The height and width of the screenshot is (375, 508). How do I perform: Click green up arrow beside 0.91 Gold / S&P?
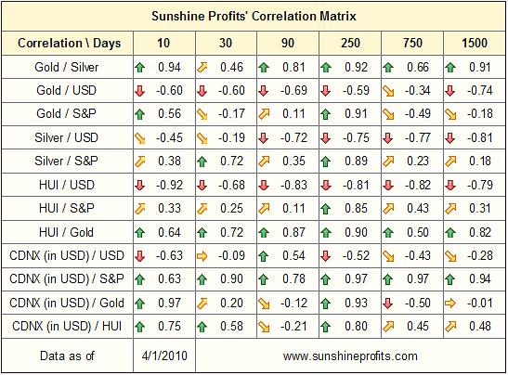coord(326,114)
